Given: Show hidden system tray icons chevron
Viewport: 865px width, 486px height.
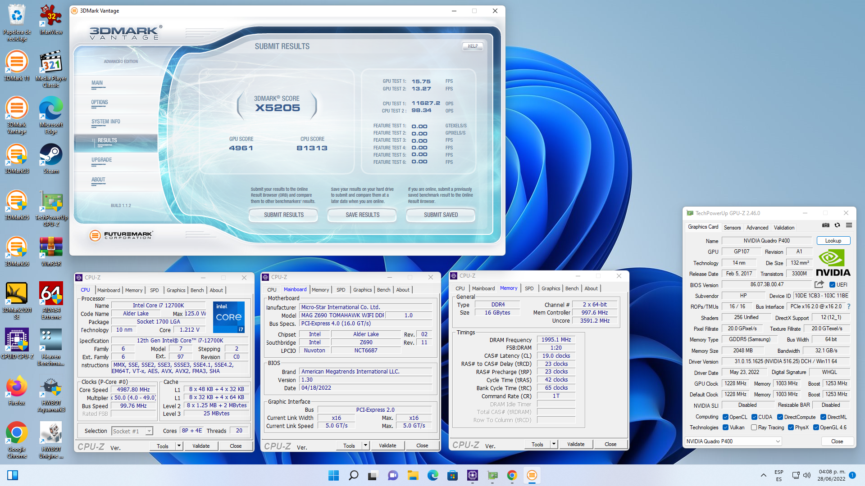Looking at the screenshot, I should pyautogui.click(x=763, y=475).
